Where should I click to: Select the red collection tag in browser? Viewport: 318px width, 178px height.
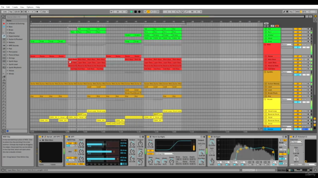tap(4, 24)
